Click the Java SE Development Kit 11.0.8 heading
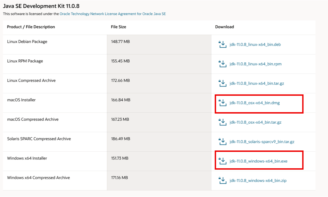Screen dimensions: 328x197 point(41,6)
